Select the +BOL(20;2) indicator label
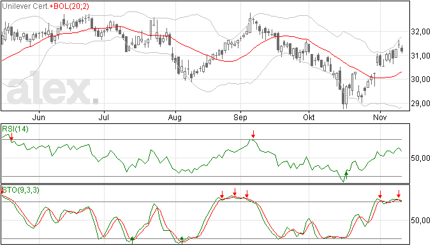The image size is (440, 246). 69,6
